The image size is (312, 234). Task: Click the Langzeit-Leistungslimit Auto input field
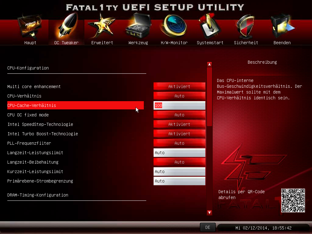point(179,153)
